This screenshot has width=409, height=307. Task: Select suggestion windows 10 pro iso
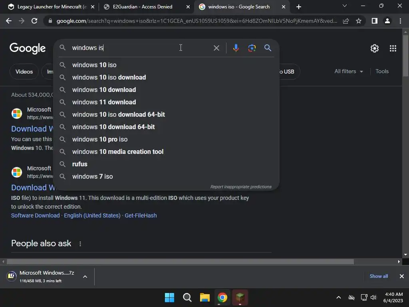click(x=166, y=140)
